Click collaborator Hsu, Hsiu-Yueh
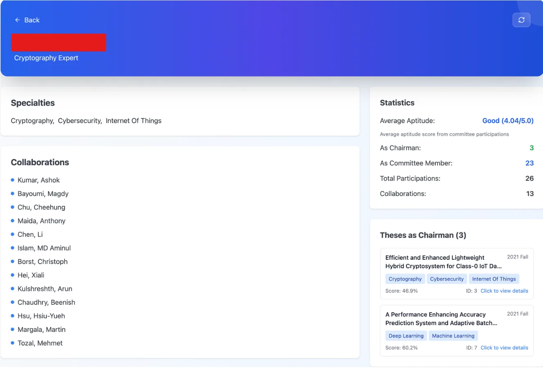Screen dimensions: 543x369 coord(41,316)
